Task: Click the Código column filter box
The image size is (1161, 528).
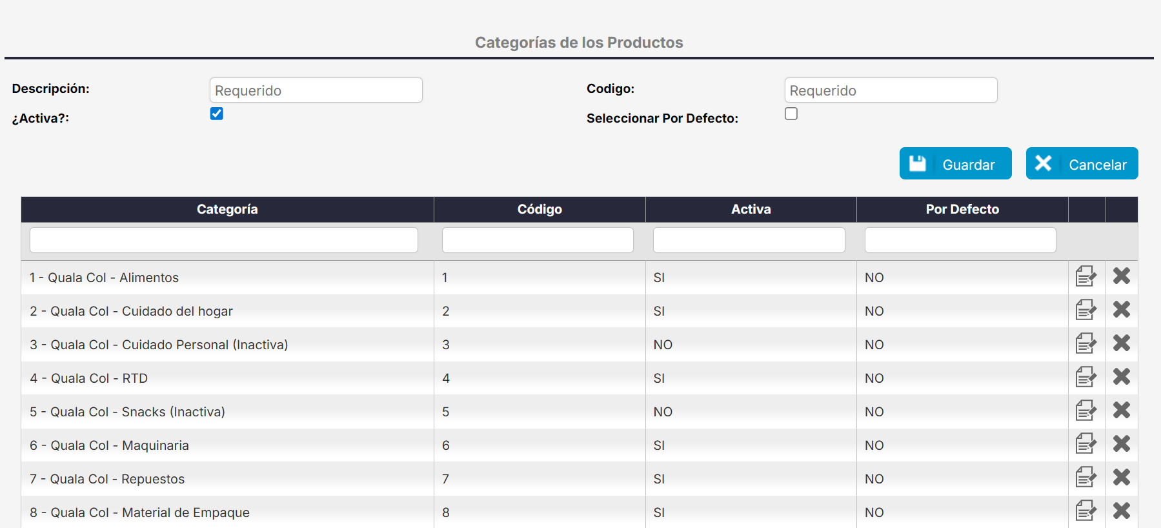Action: (538, 240)
